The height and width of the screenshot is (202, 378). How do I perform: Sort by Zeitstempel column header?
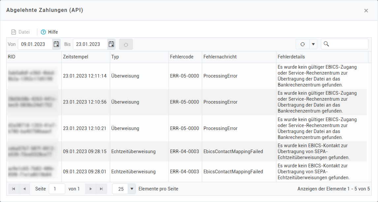click(76, 57)
